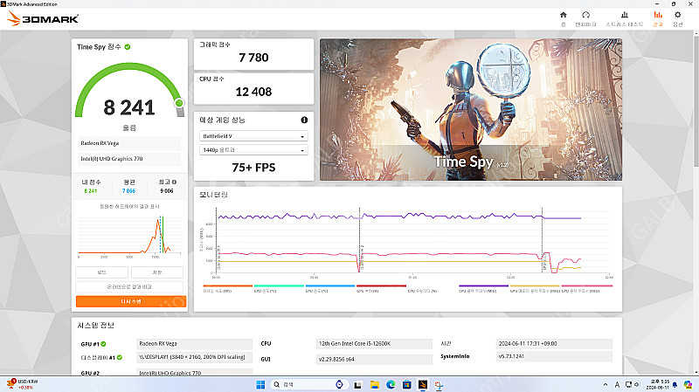This screenshot has width=699, height=392.
Task: Click the taskbar search box
Action: point(308,384)
